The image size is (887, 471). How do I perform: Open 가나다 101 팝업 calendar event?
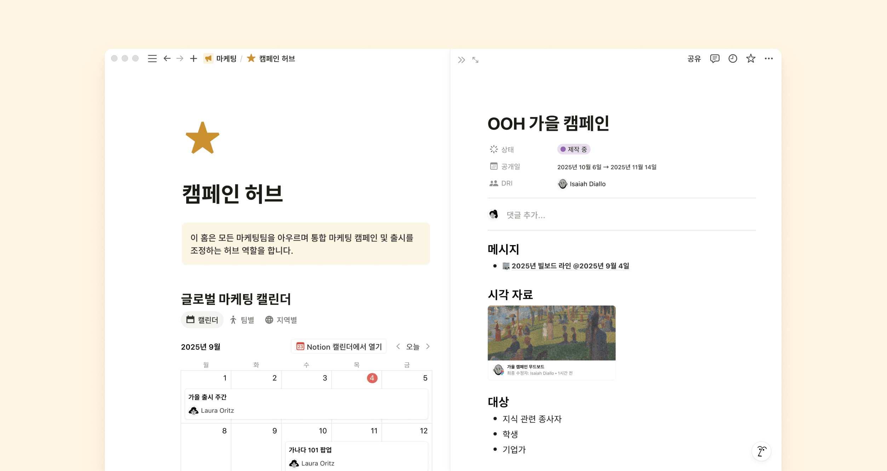pos(356,456)
